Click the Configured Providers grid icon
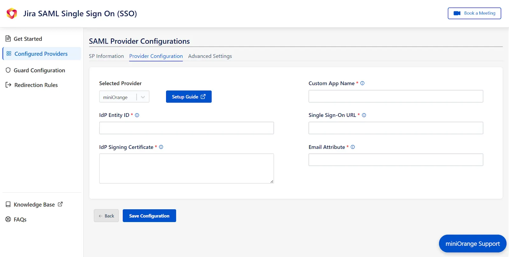Image resolution: width=509 pixels, height=257 pixels. pos(9,54)
